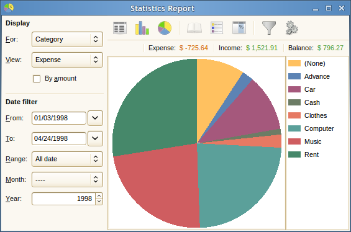Click the orange (None) pie slice
This screenshot has width=351, height=232.
pyautogui.click(x=212, y=89)
